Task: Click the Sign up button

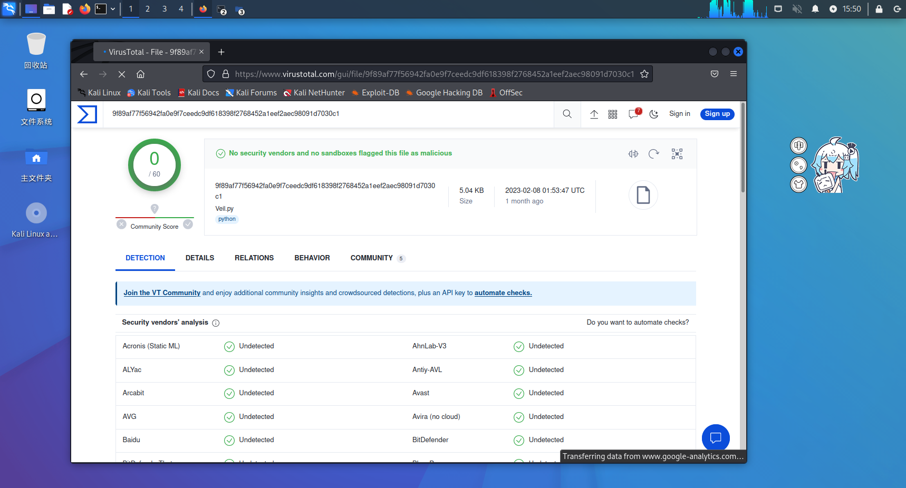Action: tap(717, 114)
